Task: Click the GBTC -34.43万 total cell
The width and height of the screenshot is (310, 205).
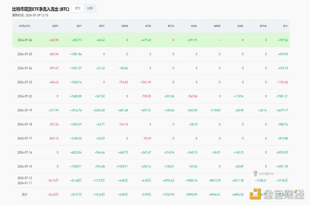Action: click(x=53, y=195)
